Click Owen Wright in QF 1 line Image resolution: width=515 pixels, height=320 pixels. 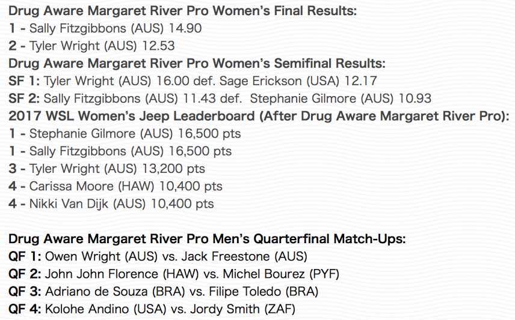(x=82, y=256)
